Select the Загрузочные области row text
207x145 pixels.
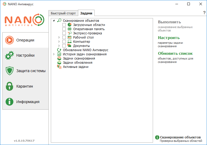click(89, 25)
